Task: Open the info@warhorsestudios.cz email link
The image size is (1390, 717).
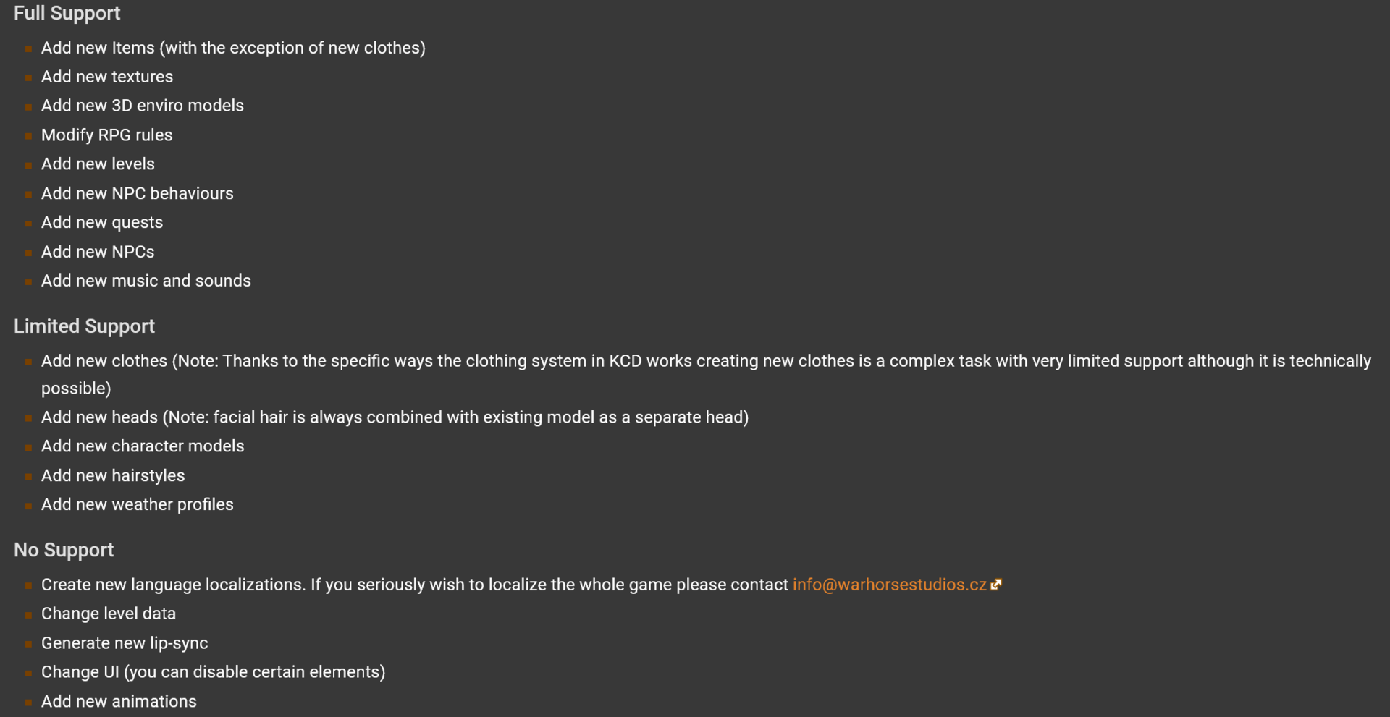Action: click(889, 585)
